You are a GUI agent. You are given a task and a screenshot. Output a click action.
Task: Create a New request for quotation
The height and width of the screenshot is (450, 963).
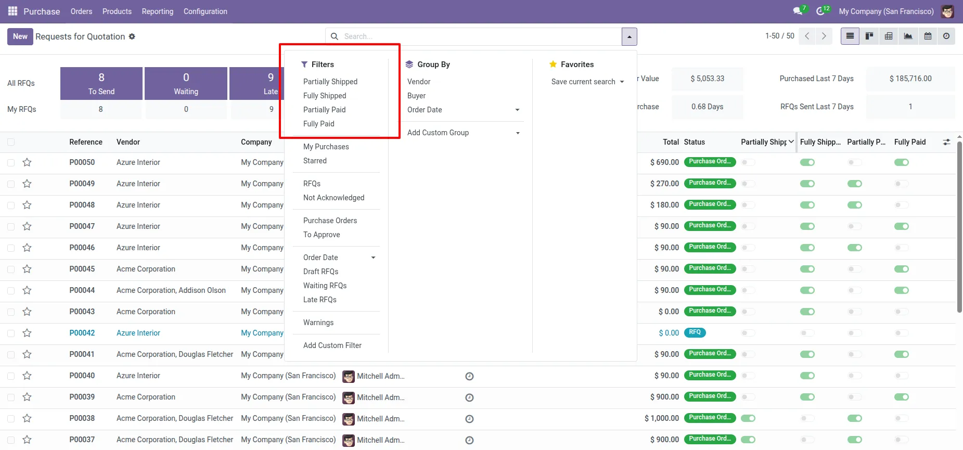click(x=20, y=36)
